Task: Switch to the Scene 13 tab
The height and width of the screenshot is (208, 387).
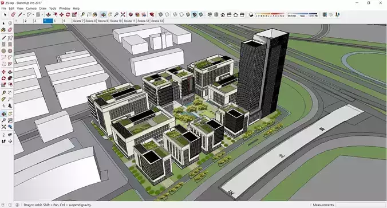Action: (157, 21)
